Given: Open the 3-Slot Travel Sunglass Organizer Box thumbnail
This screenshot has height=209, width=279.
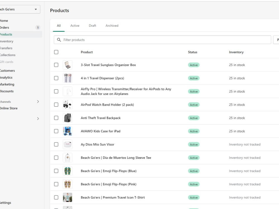Looking at the screenshot, I should click(x=68, y=65).
